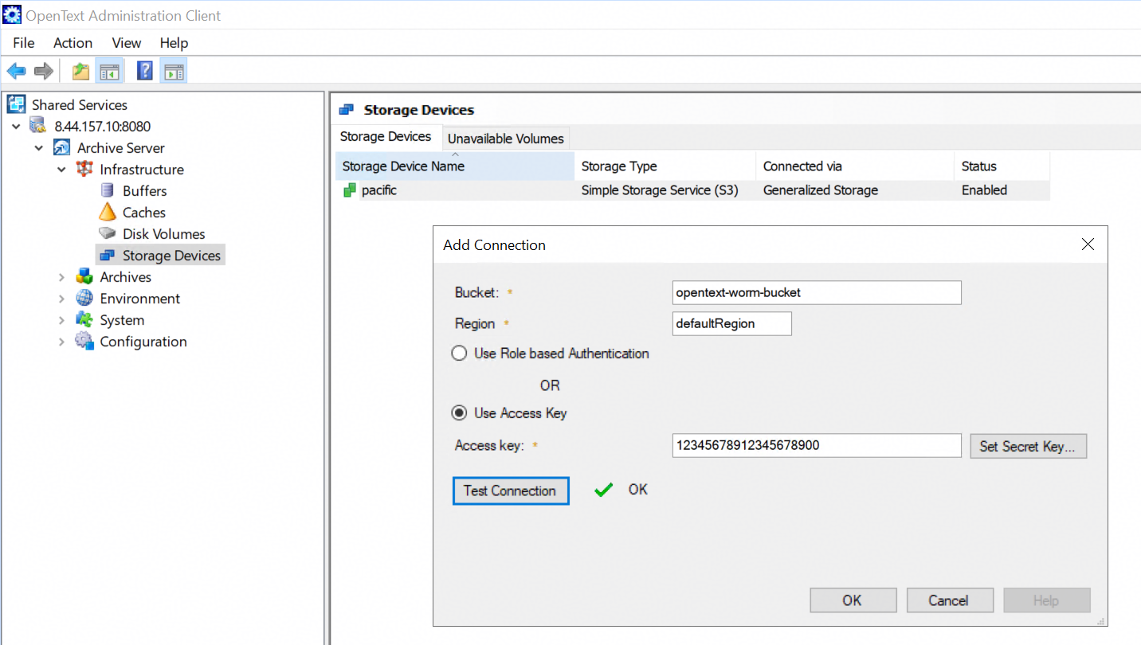Expand the System tree node
This screenshot has height=645, width=1141.
[61, 319]
